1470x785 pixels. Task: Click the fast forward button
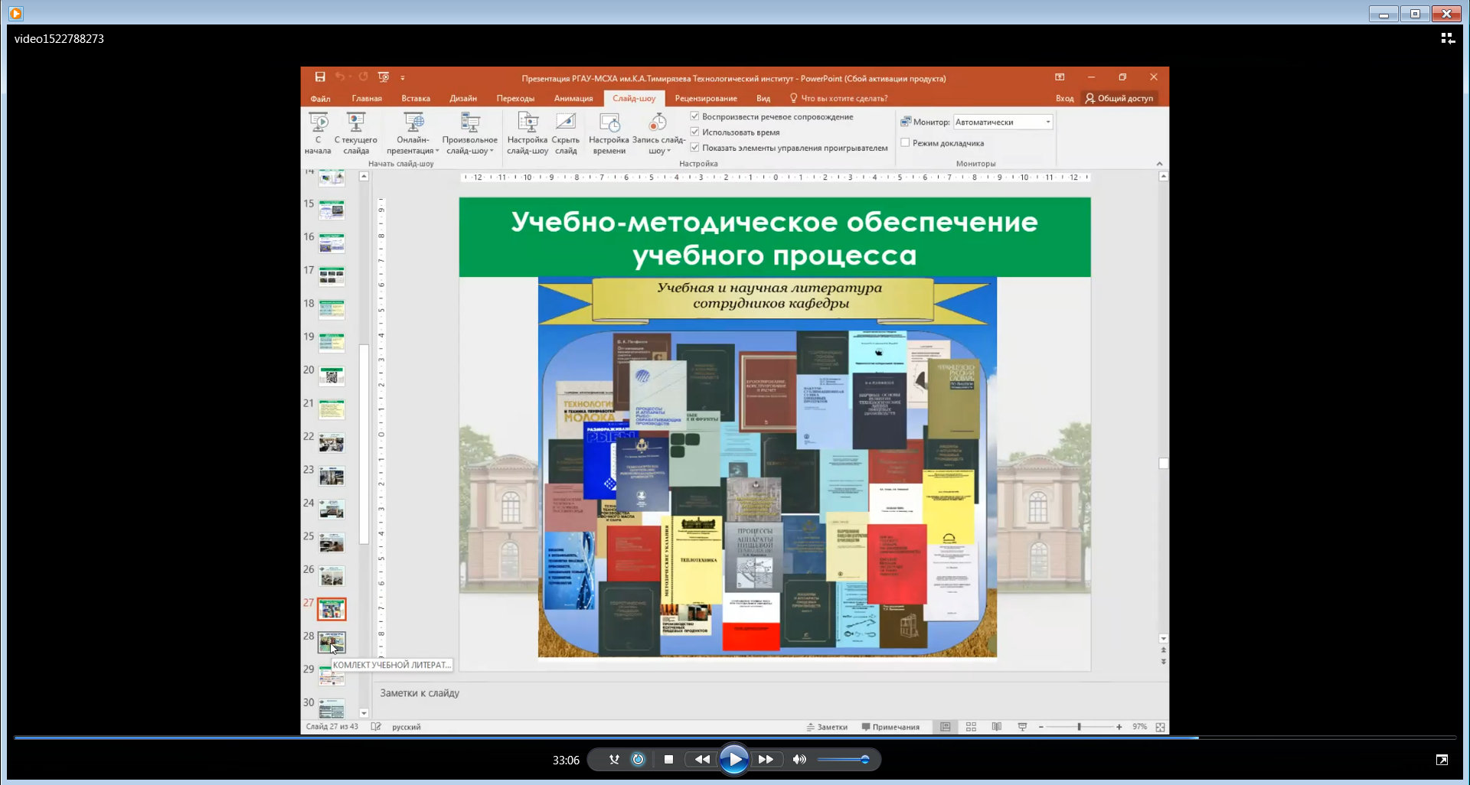point(766,760)
